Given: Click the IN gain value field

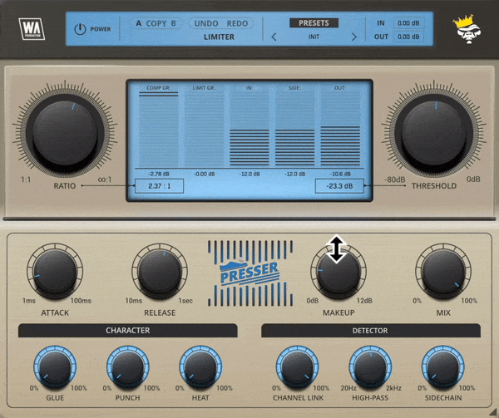Looking at the screenshot, I should [x=408, y=23].
